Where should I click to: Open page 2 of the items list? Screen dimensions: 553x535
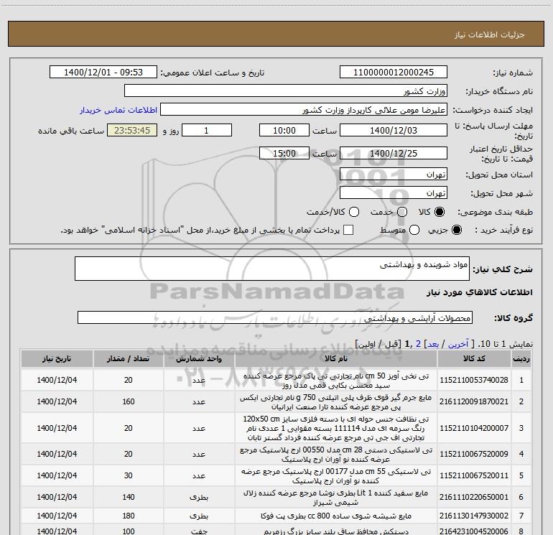pyautogui.click(x=418, y=344)
